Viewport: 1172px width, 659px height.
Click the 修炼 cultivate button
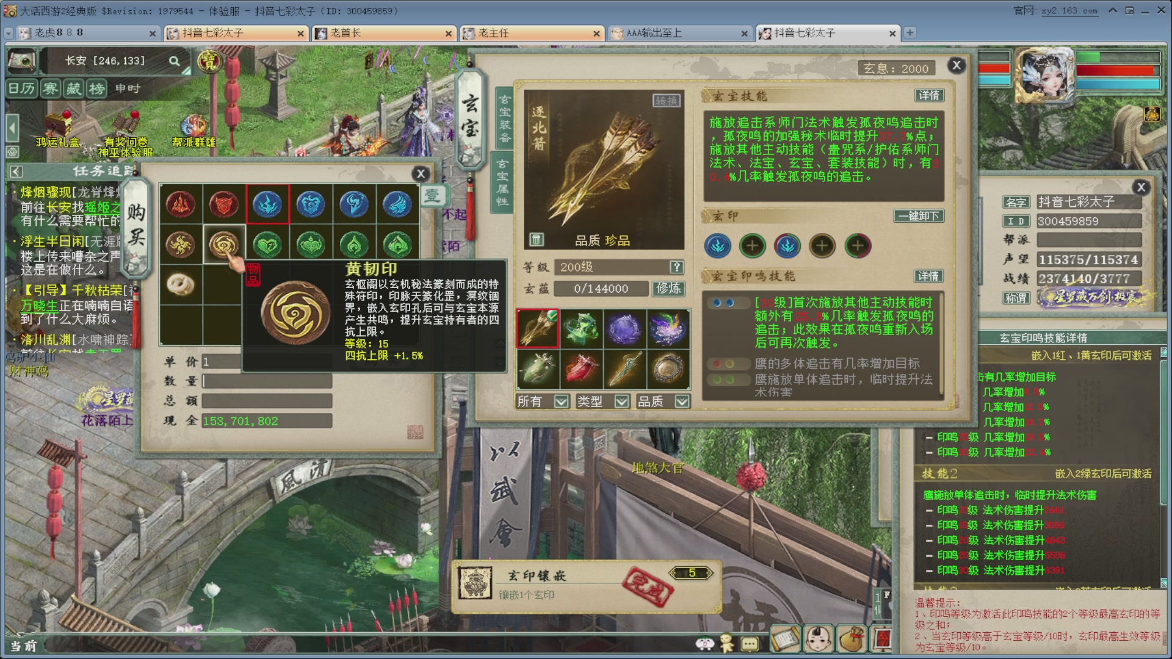[x=668, y=288]
